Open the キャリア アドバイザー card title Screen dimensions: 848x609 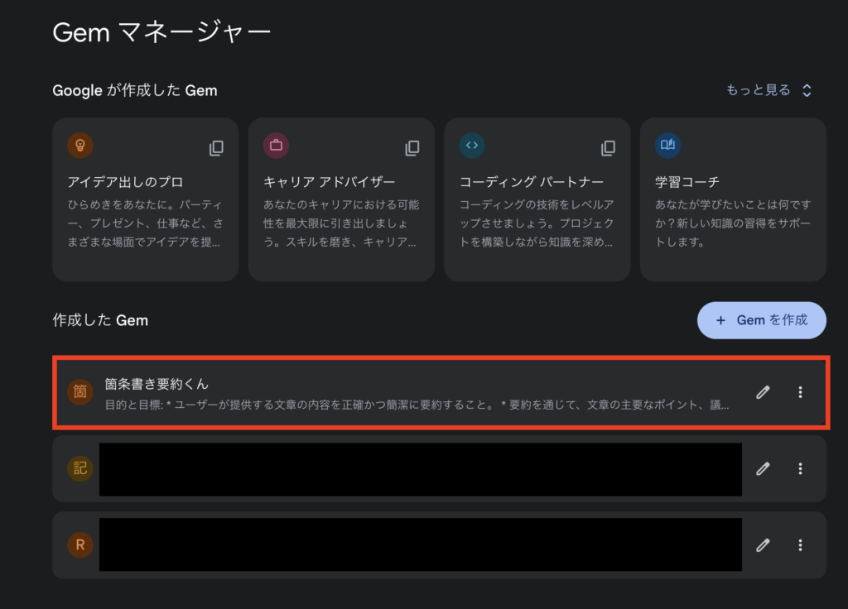click(329, 182)
